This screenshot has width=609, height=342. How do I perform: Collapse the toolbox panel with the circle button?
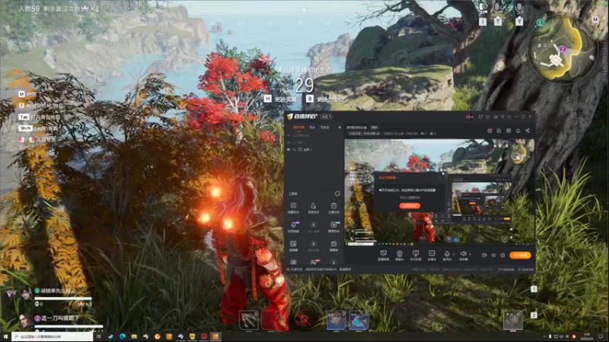[x=337, y=194]
